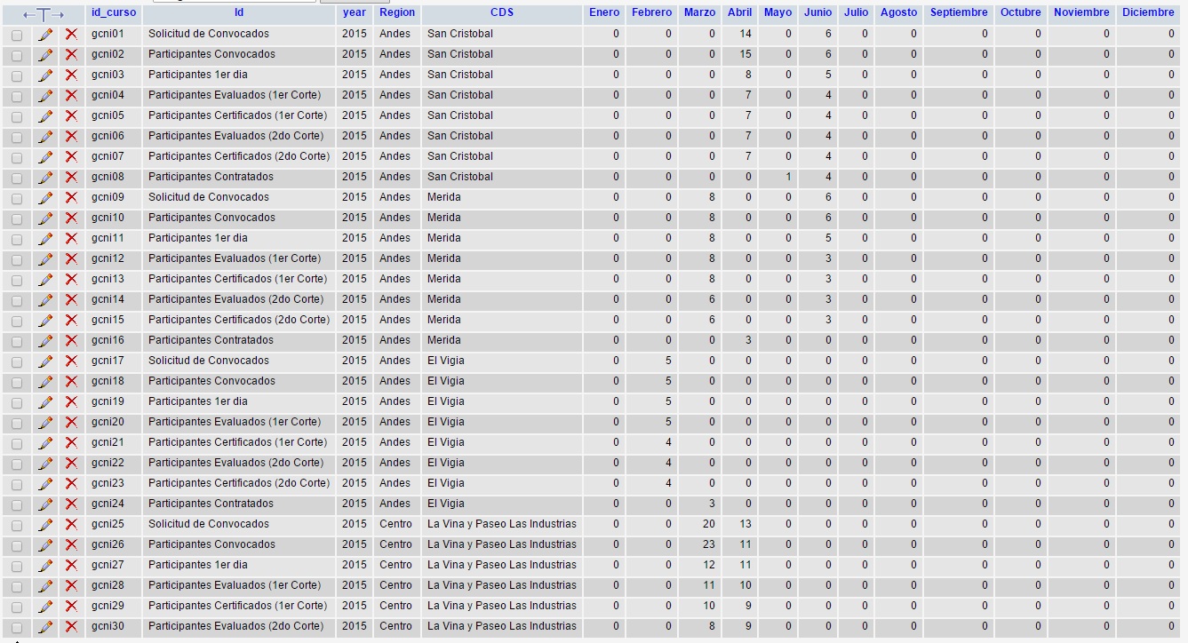Image resolution: width=1188 pixels, height=643 pixels.
Task: Delete row gcni30
Action: (72, 626)
